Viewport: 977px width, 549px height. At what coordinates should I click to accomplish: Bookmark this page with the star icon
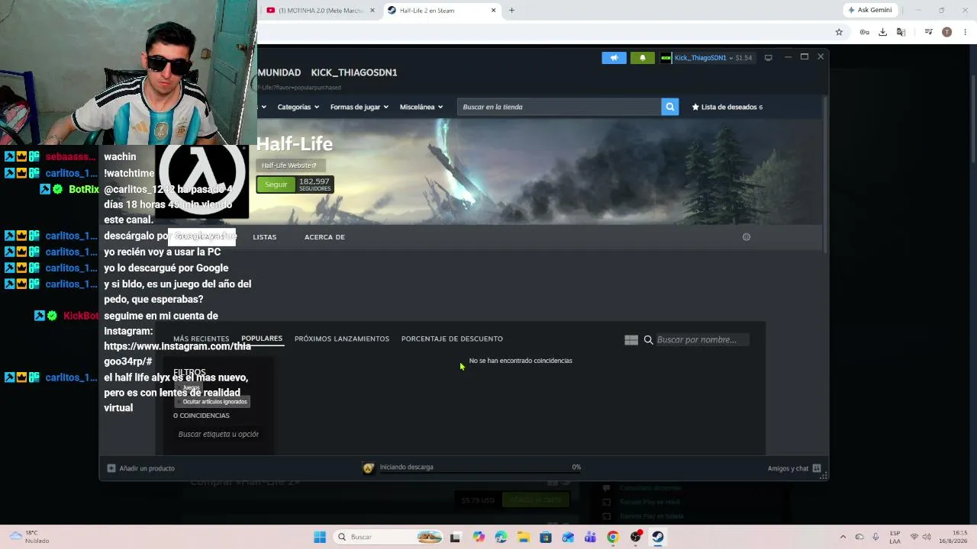pos(839,32)
